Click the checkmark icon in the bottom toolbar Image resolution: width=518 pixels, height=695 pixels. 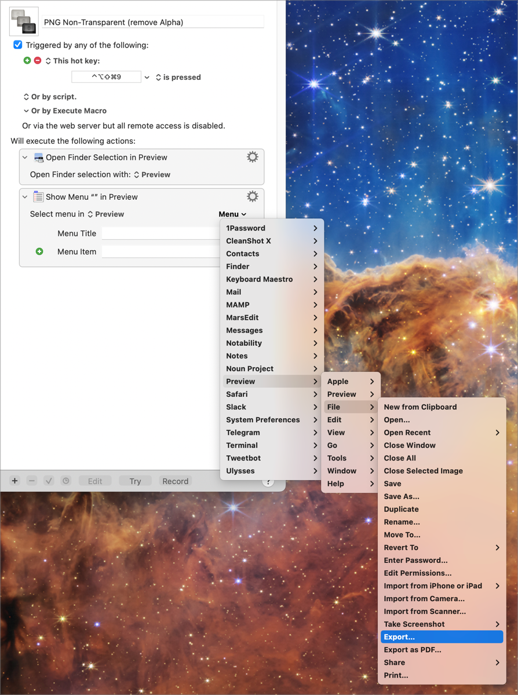[x=49, y=481]
